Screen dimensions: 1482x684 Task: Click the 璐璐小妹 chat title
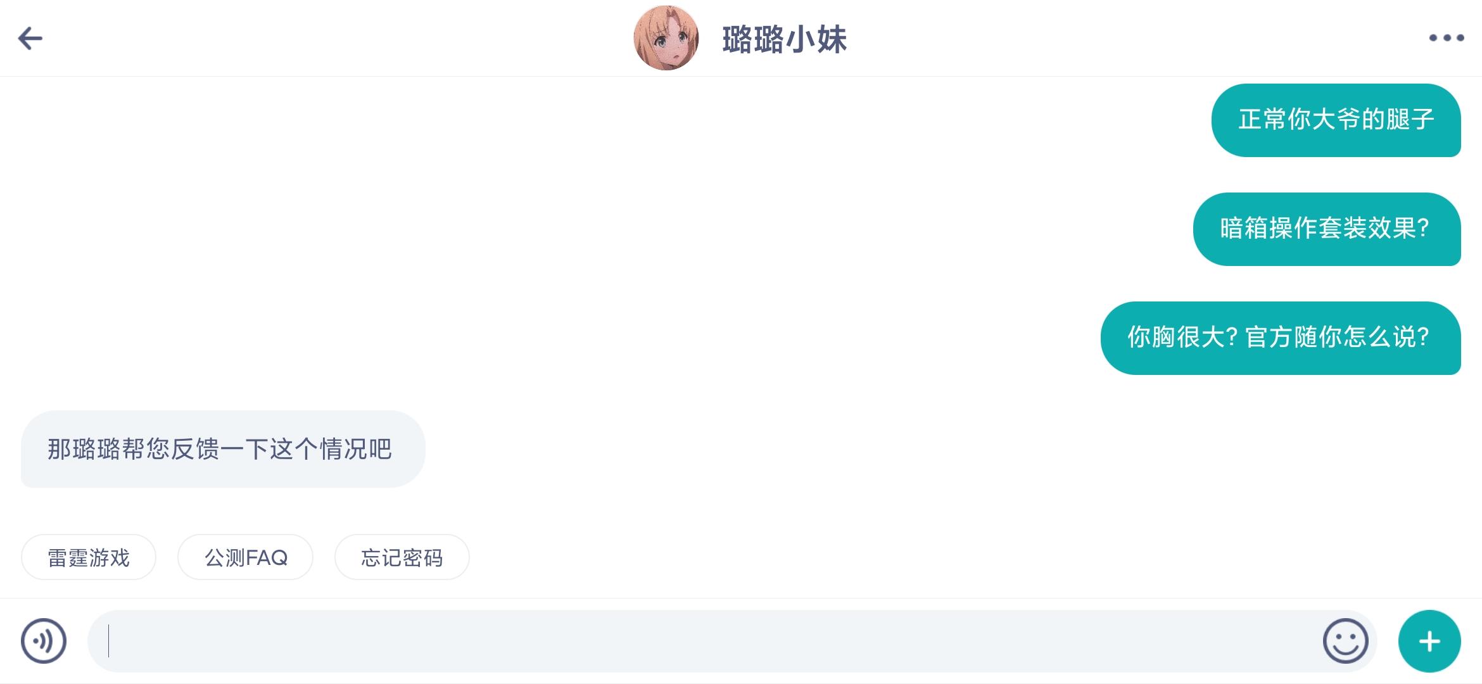(784, 39)
